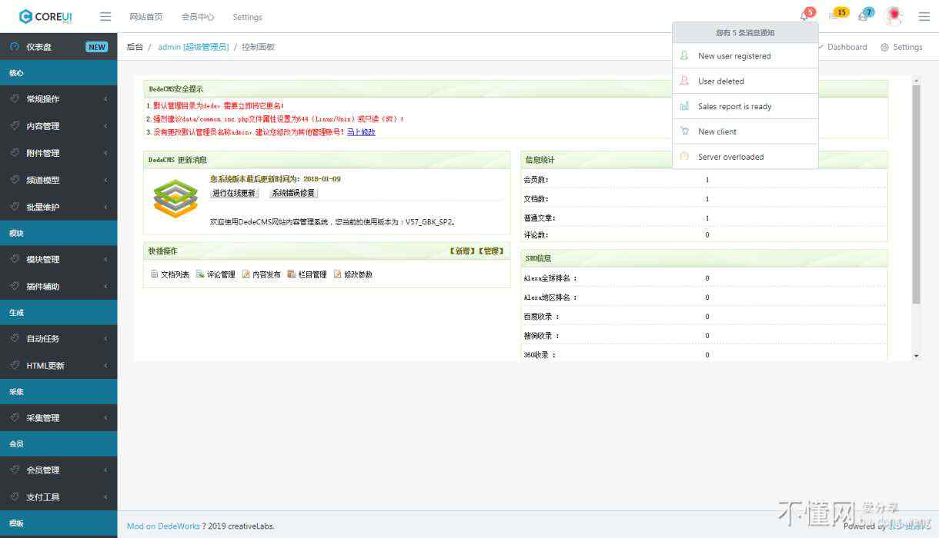Click the CoreUI logo
This screenshot has height=538, width=939.
[x=46, y=16]
